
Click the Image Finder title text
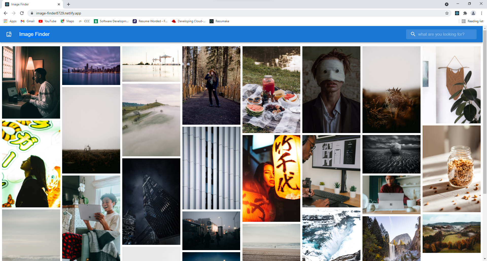click(34, 34)
